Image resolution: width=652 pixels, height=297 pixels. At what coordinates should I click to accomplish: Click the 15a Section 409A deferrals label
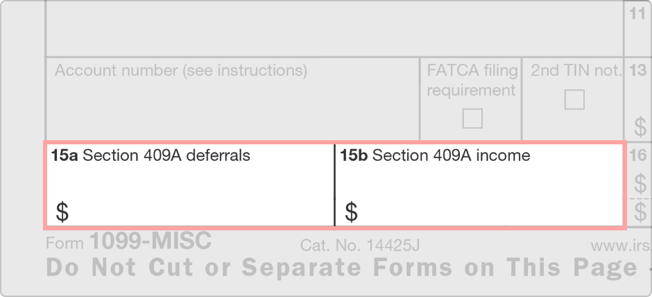click(x=151, y=155)
